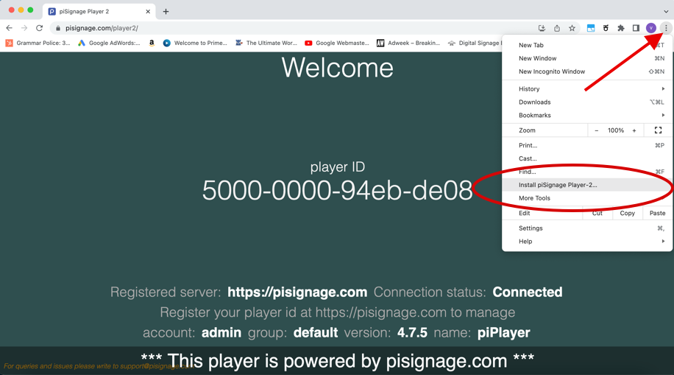
Task: Click the browser forward arrow
Action: point(24,28)
